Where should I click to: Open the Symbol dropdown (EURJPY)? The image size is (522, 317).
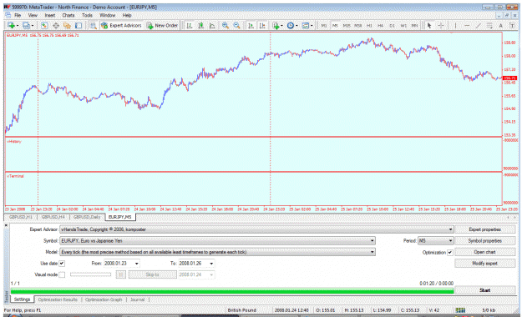click(372, 241)
